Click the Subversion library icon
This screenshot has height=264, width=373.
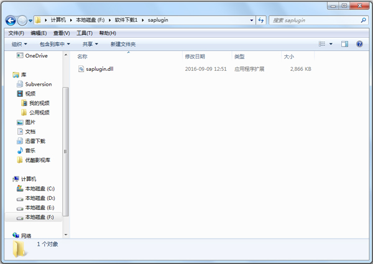point(21,84)
